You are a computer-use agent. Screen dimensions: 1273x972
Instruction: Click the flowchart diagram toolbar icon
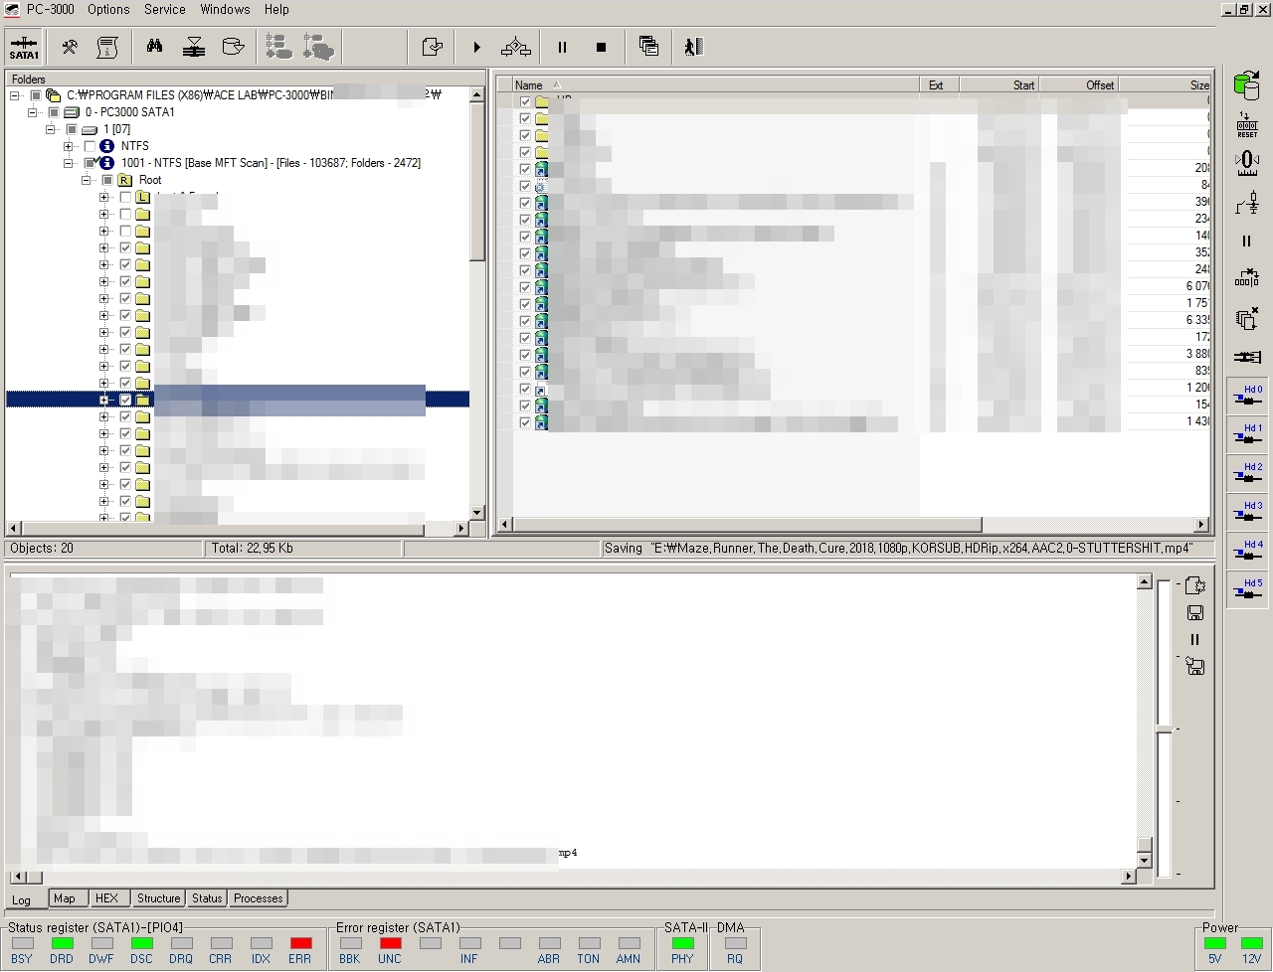[515, 47]
